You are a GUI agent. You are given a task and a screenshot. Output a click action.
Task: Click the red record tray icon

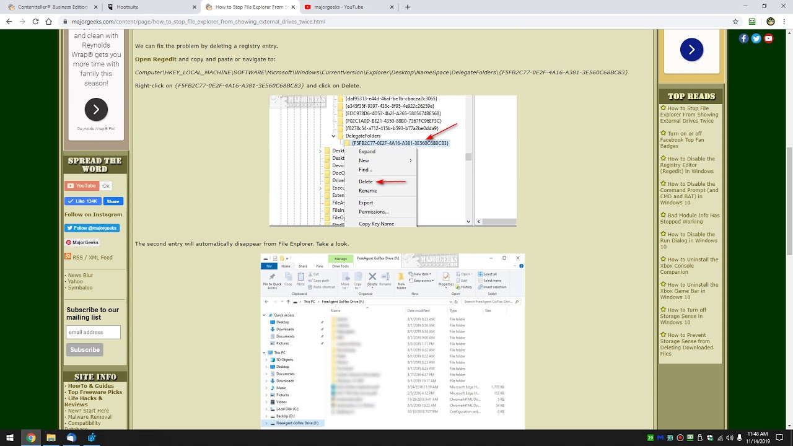[x=680, y=438]
